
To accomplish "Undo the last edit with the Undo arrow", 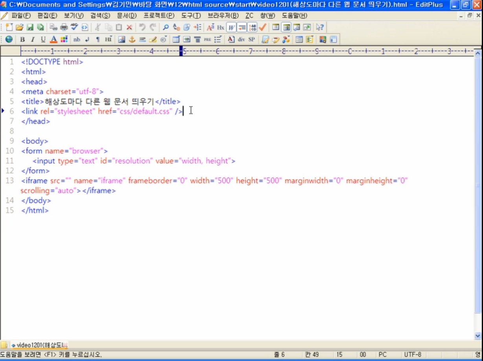I will (x=142, y=27).
